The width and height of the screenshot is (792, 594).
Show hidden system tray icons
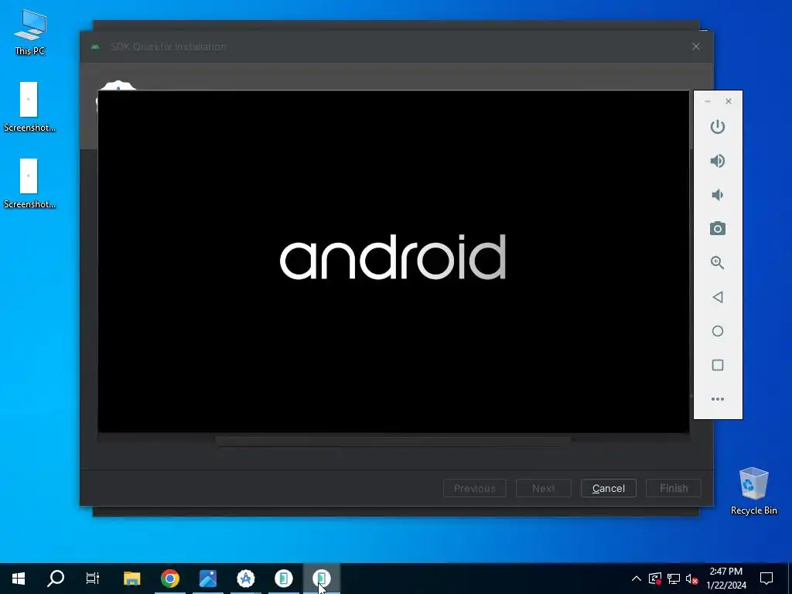[636, 579]
